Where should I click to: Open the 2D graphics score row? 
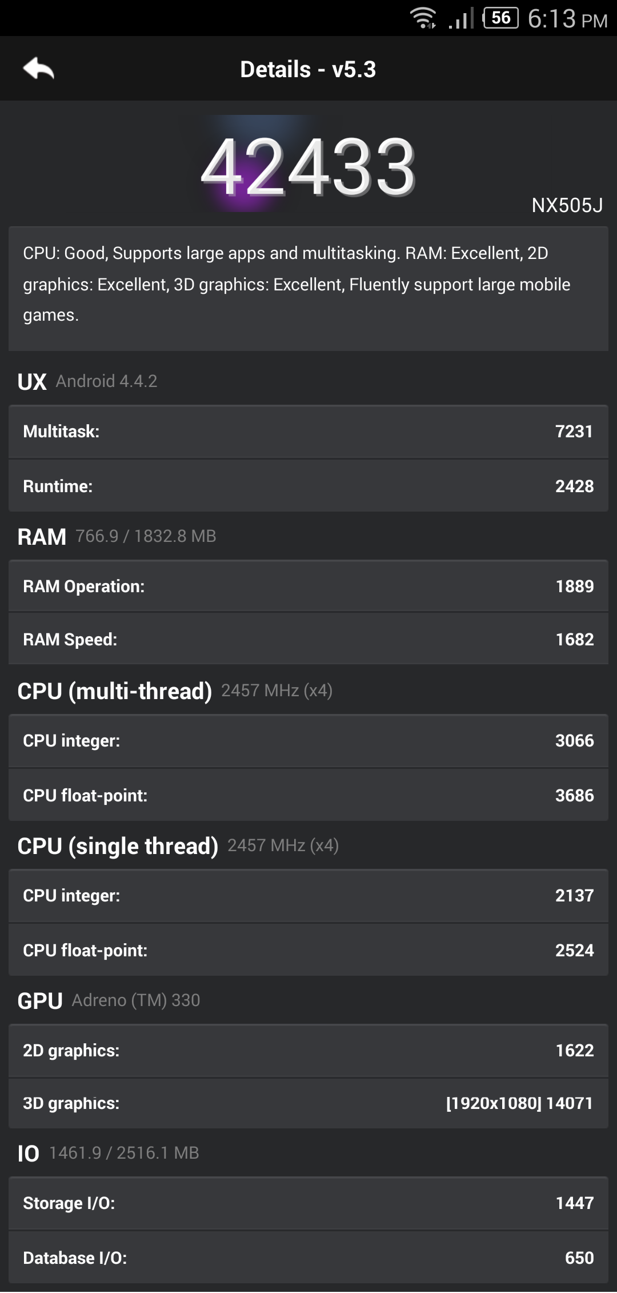308,1050
